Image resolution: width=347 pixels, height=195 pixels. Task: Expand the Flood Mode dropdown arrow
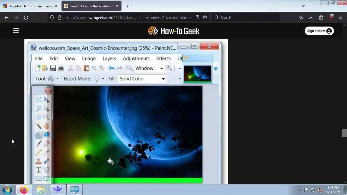[103, 79]
